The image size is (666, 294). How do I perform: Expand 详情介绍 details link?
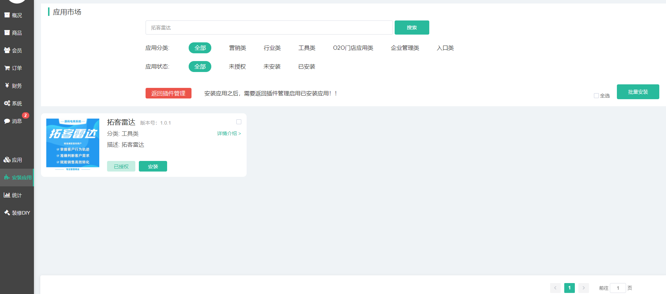pyautogui.click(x=229, y=133)
